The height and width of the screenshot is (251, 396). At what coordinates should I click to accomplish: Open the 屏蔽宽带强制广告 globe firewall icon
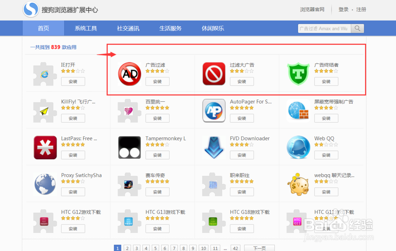[x=298, y=110]
